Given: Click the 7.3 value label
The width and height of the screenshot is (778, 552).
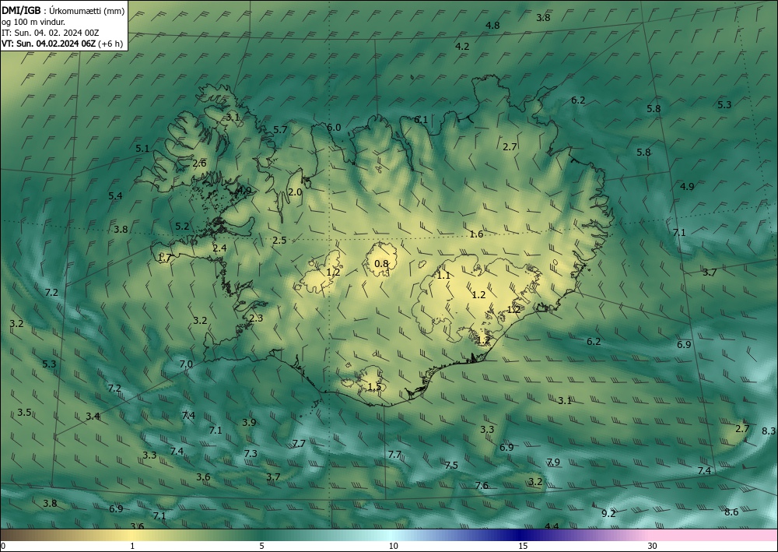Looking at the screenshot, I should pos(251,453).
